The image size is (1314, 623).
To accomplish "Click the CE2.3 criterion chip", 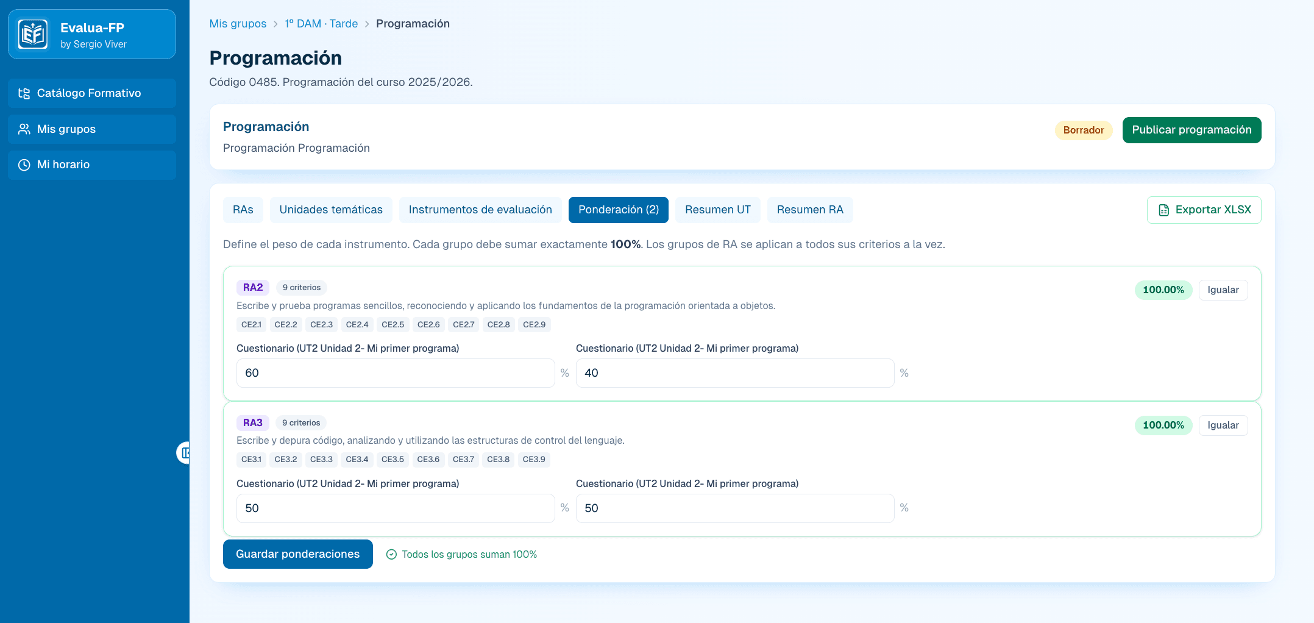I will click(x=321, y=325).
